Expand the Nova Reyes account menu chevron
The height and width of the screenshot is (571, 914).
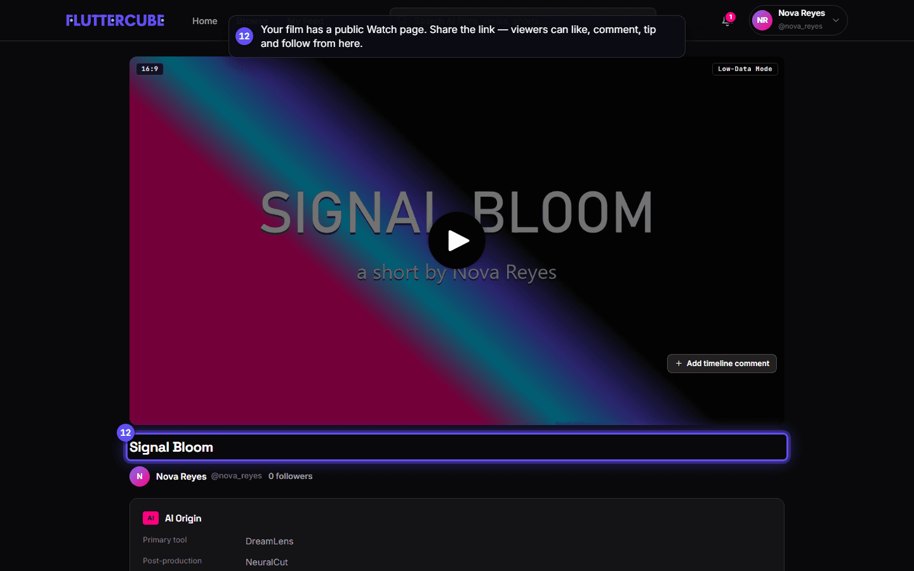(836, 20)
